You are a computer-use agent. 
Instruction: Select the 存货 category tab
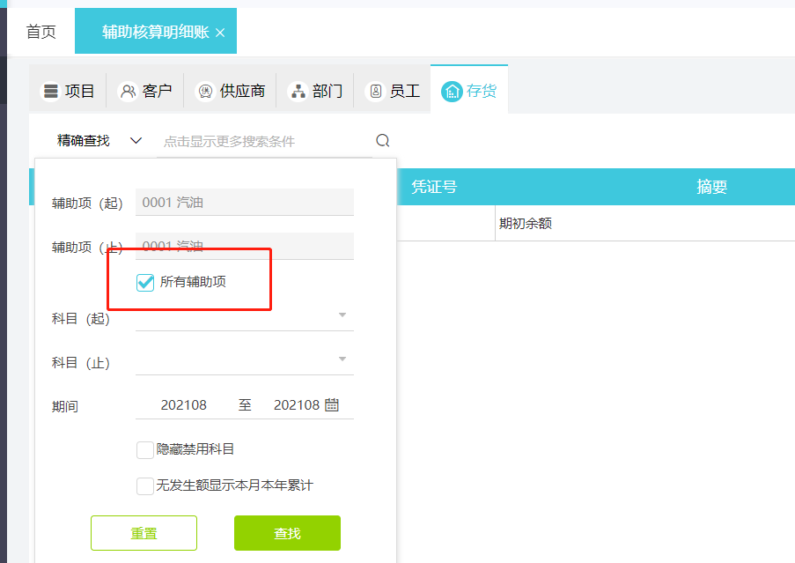click(469, 90)
